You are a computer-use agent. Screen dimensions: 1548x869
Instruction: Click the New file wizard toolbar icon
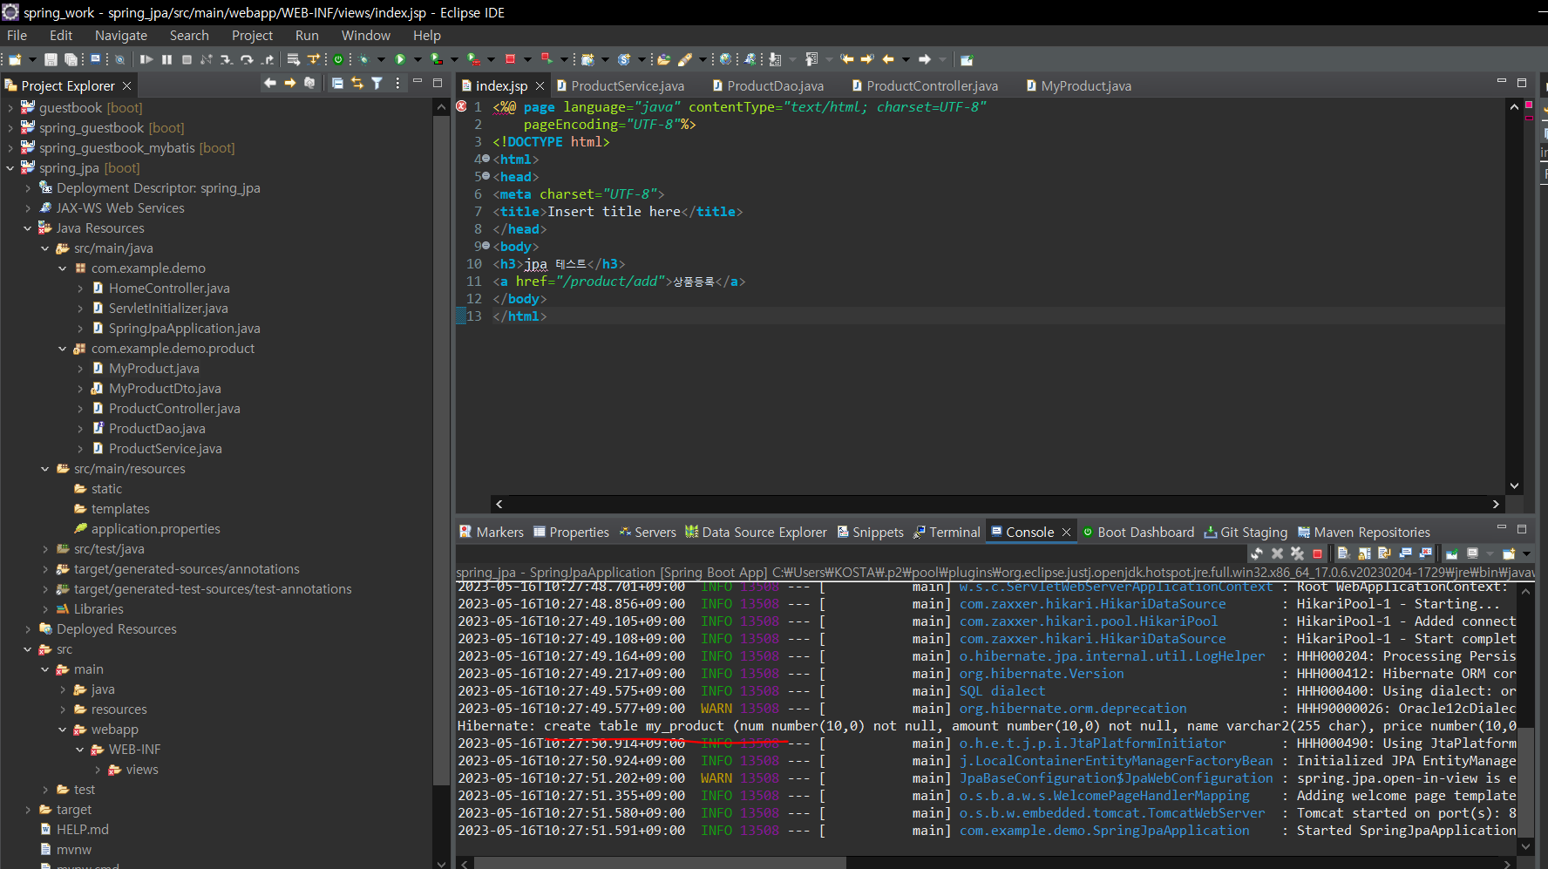pos(15,59)
